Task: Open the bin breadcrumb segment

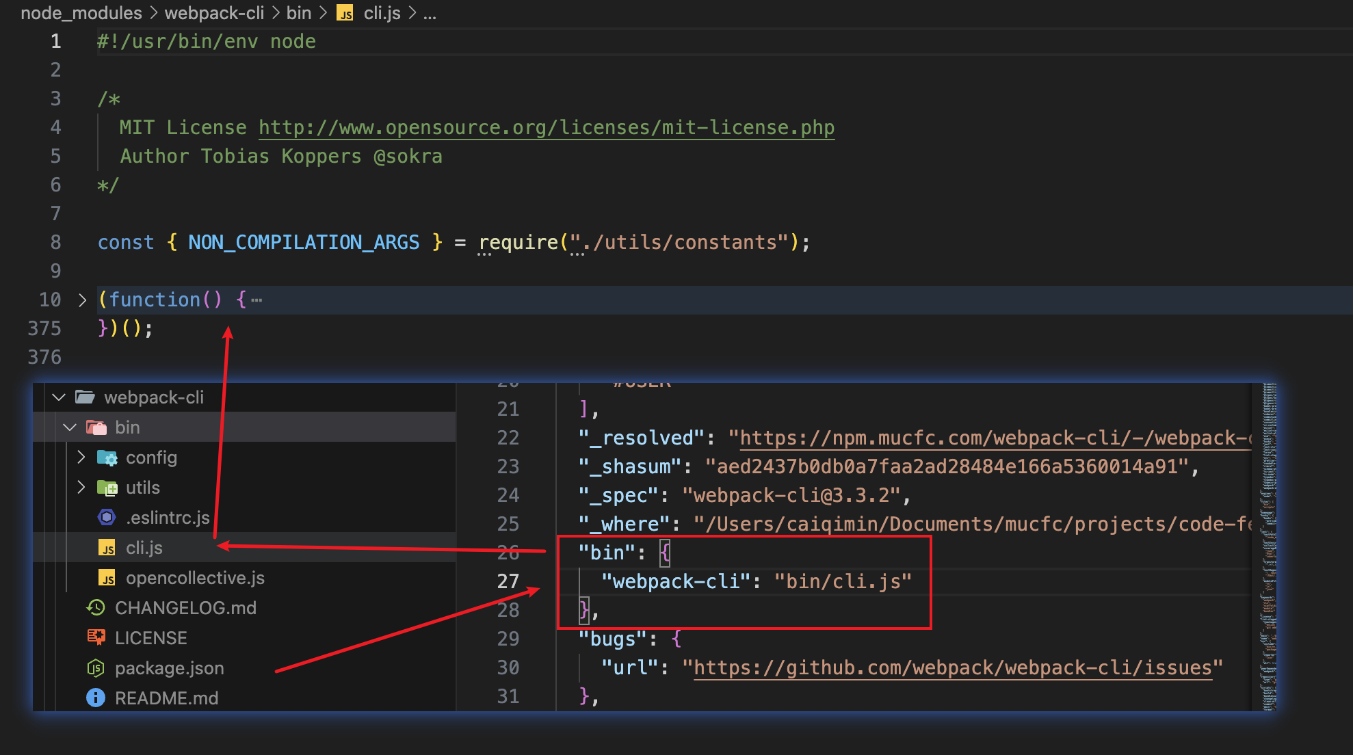Action: pos(299,13)
